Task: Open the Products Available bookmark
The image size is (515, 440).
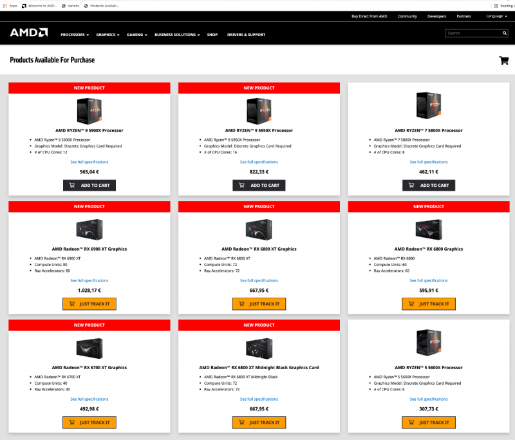Action: (x=102, y=6)
